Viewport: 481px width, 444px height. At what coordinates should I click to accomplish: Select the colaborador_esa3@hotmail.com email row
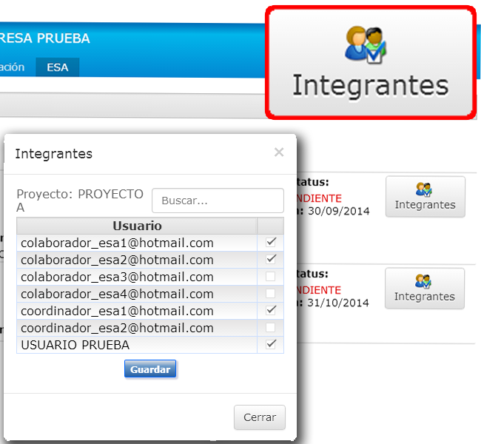click(117, 277)
